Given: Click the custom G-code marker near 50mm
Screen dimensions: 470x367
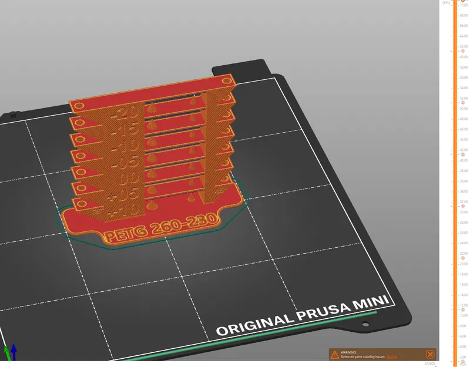Looking at the screenshot, I should click(x=463, y=103).
